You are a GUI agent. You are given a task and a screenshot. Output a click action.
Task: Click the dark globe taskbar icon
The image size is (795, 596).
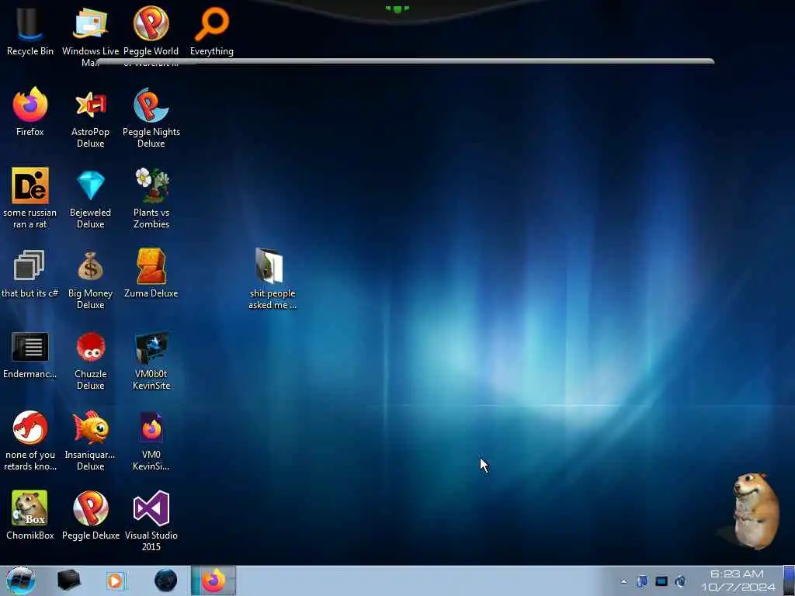click(x=165, y=580)
